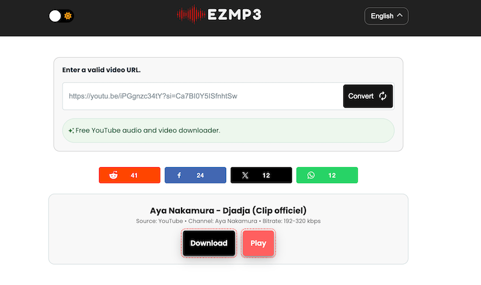Click the 'Enter a valid video URL.' label

pos(101,70)
